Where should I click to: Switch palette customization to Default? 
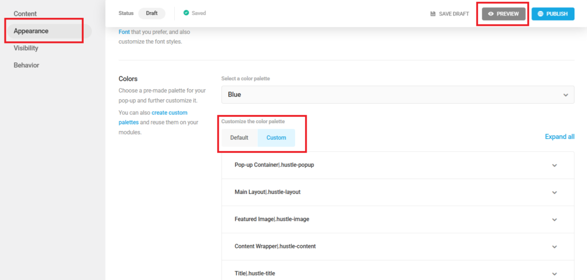pyautogui.click(x=239, y=137)
